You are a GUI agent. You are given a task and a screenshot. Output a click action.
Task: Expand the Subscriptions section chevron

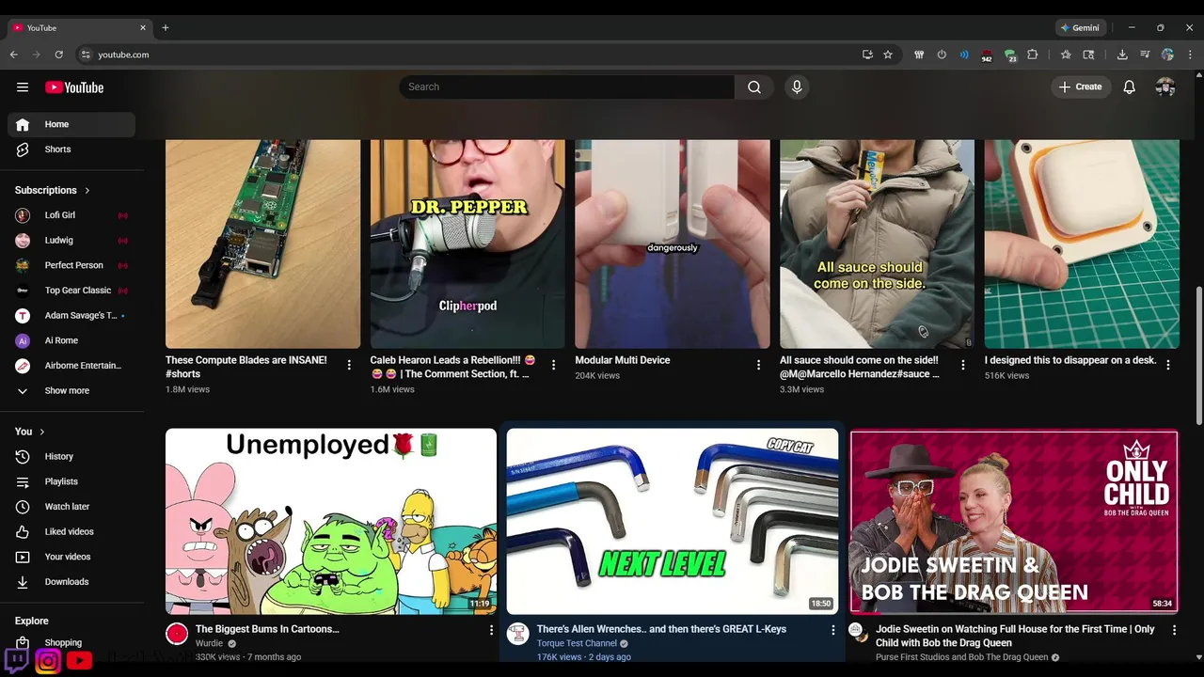[x=87, y=190]
